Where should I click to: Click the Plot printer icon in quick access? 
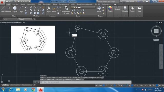click(18, 2)
